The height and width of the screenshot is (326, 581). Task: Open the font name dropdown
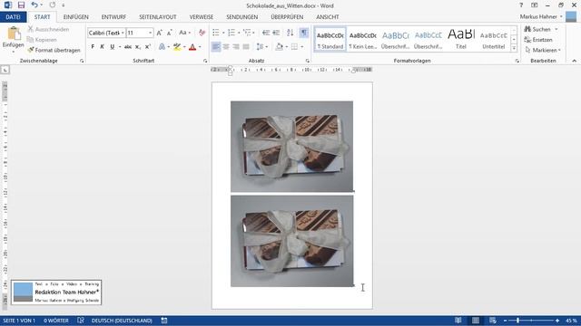click(x=123, y=33)
